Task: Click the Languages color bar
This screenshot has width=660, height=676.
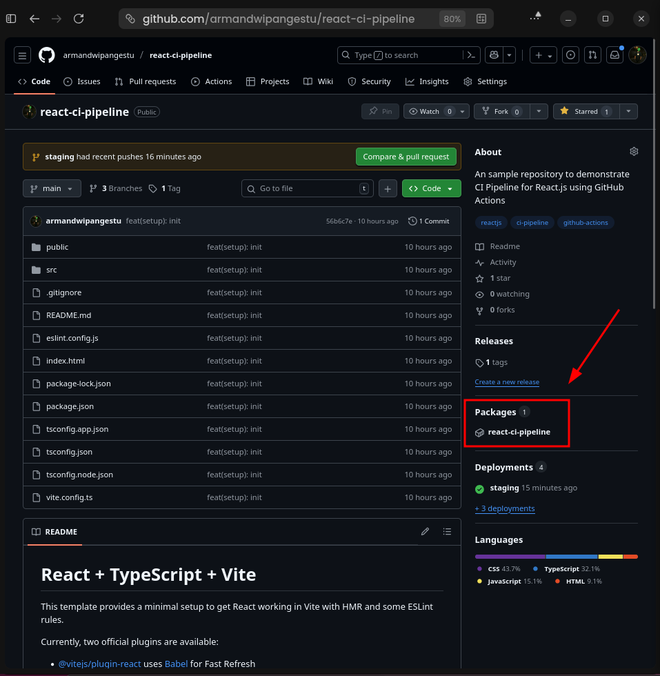Action: tap(556, 556)
